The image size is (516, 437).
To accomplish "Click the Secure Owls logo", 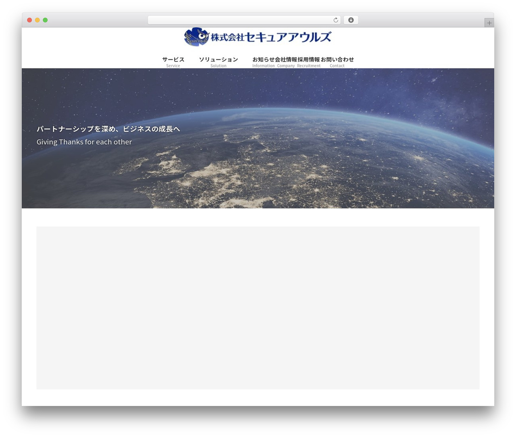I will pyautogui.click(x=258, y=37).
